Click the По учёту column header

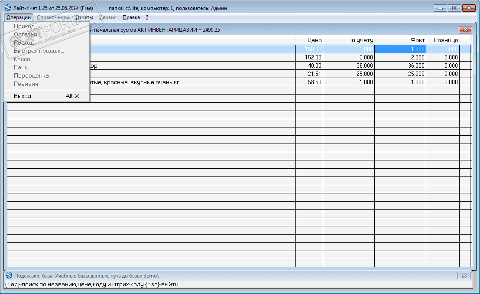[x=349, y=40]
